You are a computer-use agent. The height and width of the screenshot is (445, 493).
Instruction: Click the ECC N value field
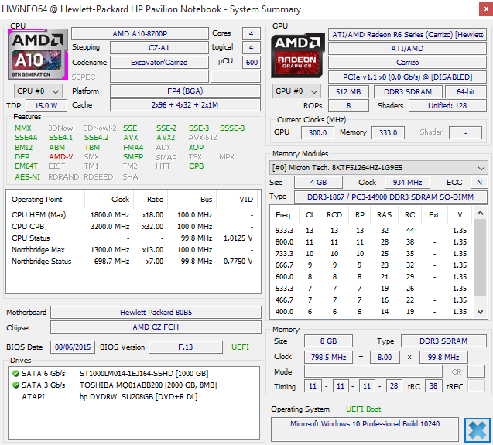point(479,183)
